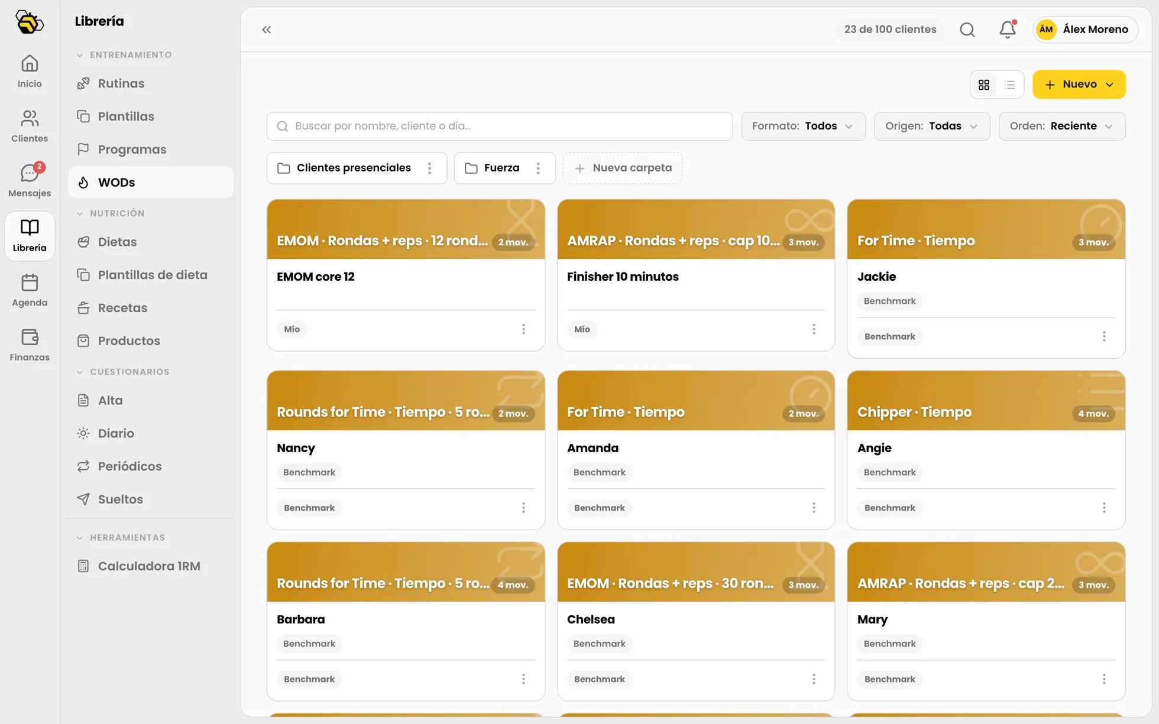This screenshot has height=724, width=1159.
Task: Open options menu for Jackie card
Action: point(1104,336)
